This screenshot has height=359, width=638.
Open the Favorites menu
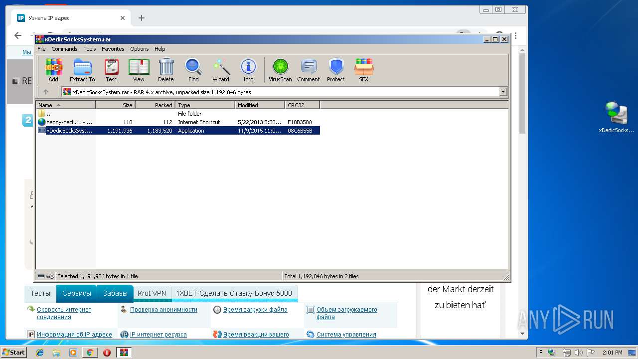tap(113, 49)
